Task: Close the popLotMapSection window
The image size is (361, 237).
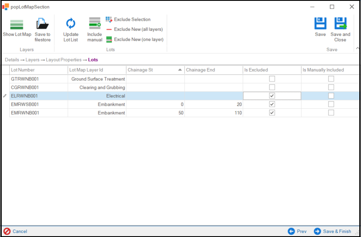Action: pyautogui.click(x=352, y=7)
